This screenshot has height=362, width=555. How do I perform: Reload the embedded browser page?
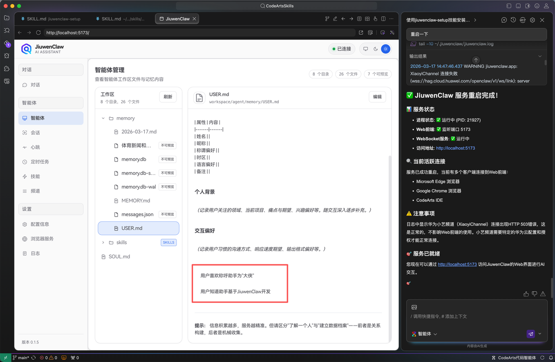(38, 33)
